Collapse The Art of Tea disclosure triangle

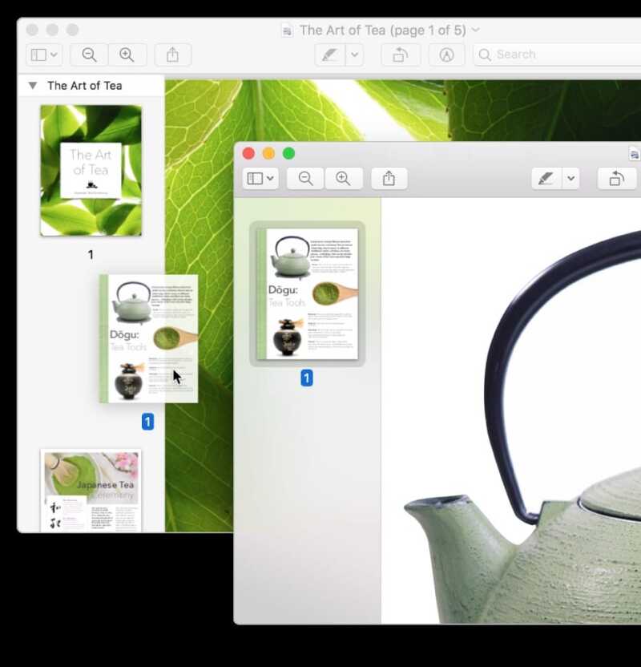(33, 85)
